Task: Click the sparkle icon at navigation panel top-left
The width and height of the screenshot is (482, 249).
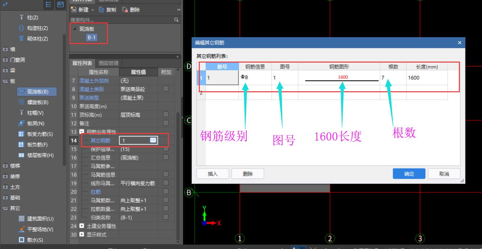Action: coord(5,4)
